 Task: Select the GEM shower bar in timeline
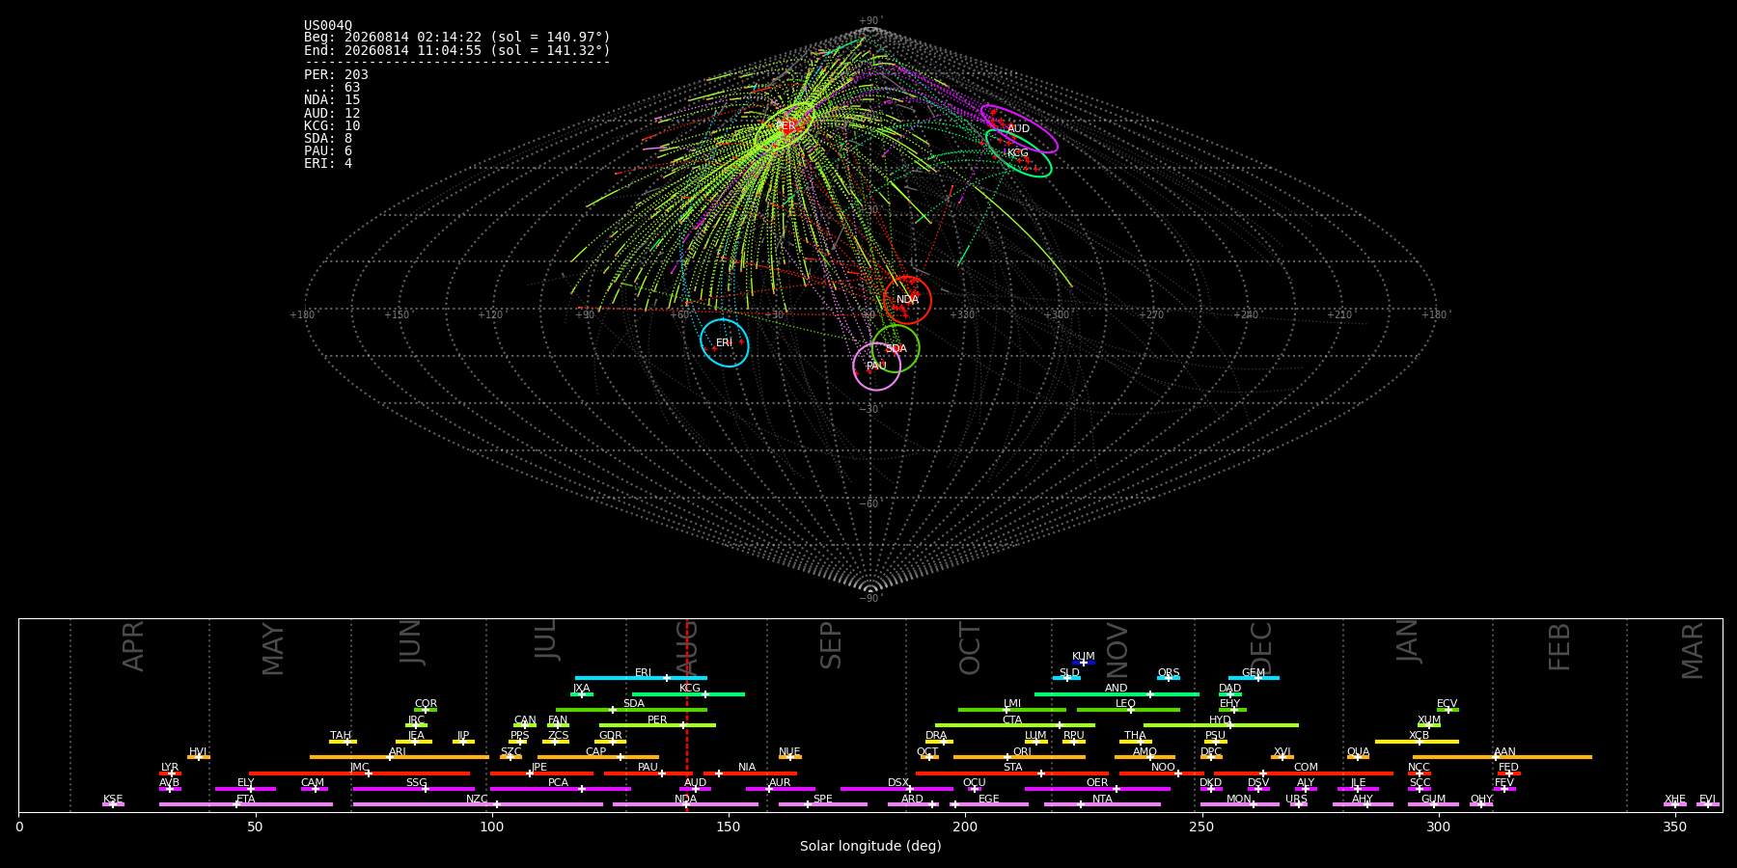[1254, 678]
